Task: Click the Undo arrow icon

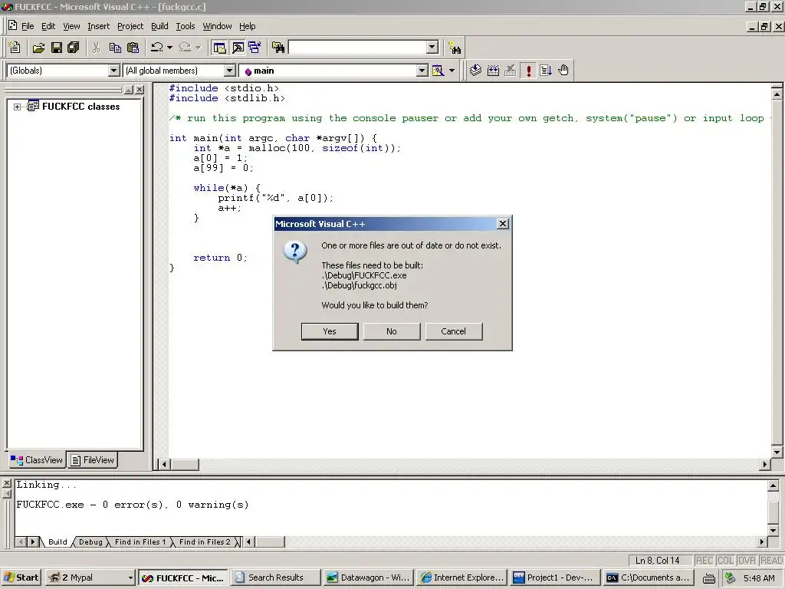Action: point(156,48)
